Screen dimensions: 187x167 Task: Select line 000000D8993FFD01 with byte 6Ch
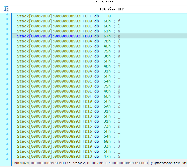(x=69, y=26)
